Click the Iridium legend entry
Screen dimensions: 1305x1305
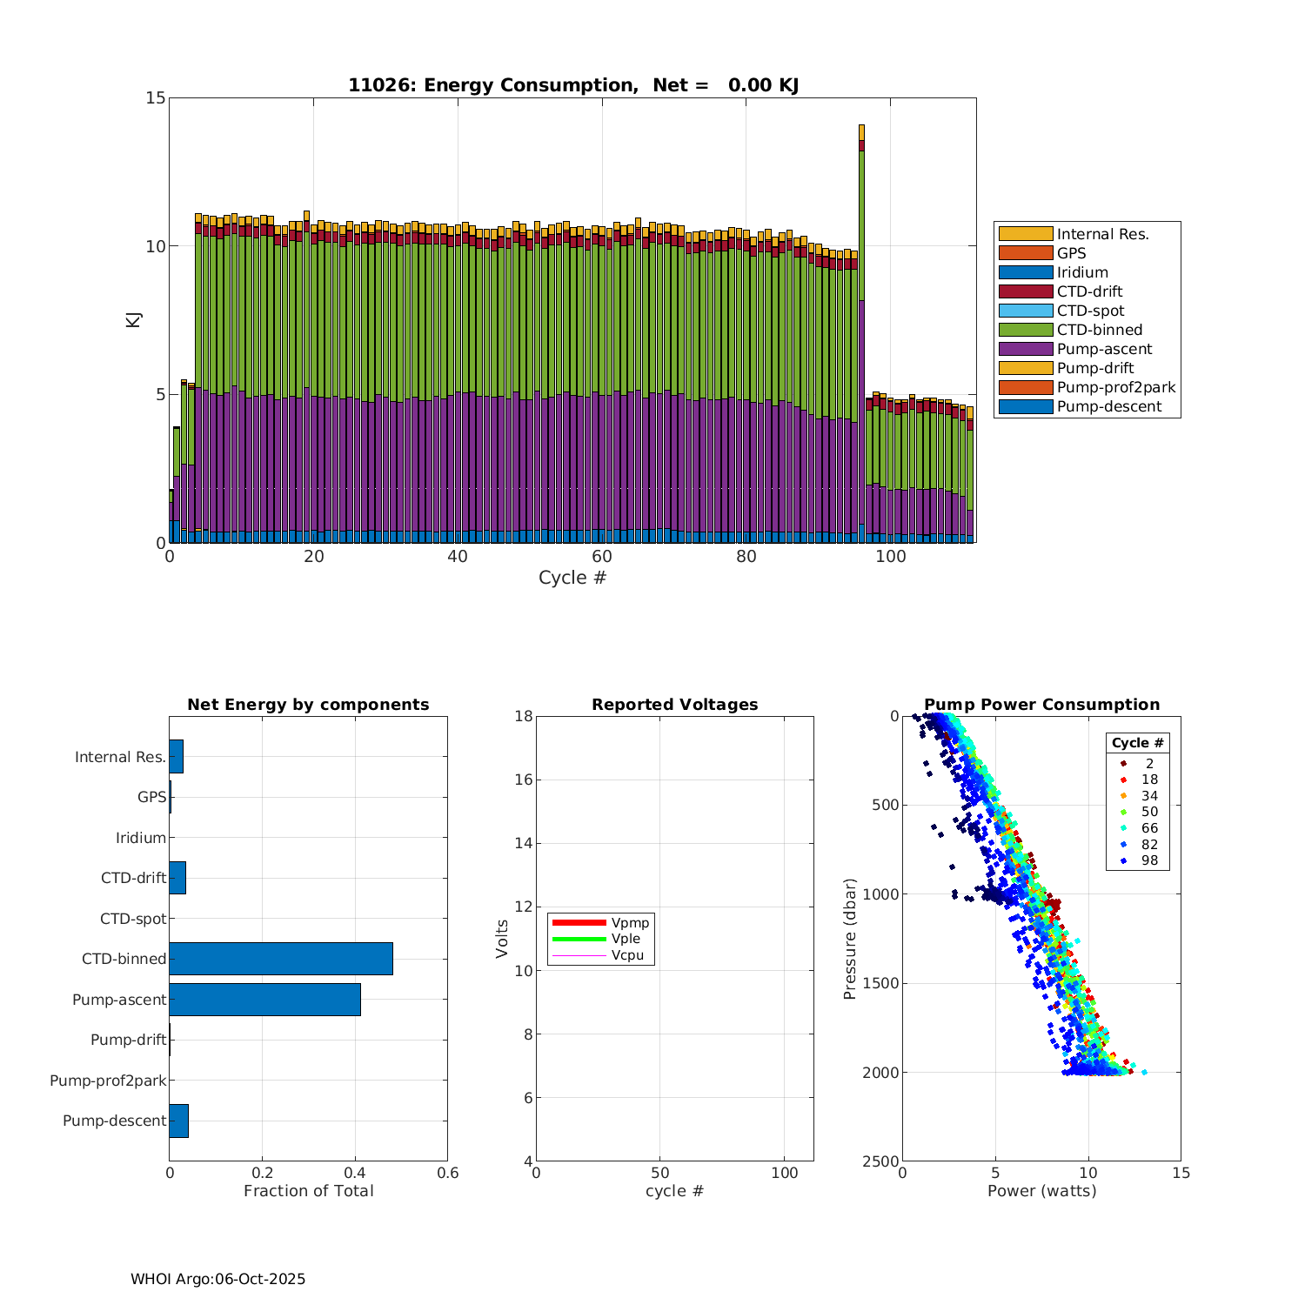pos(1081,272)
